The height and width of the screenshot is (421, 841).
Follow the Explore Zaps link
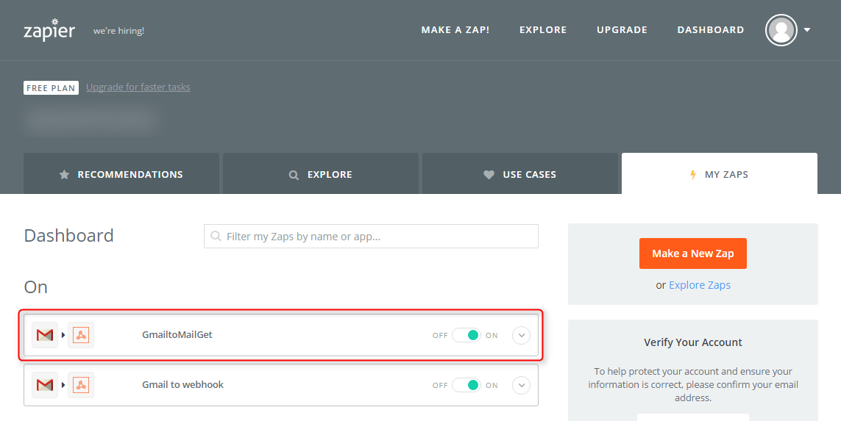tap(700, 285)
